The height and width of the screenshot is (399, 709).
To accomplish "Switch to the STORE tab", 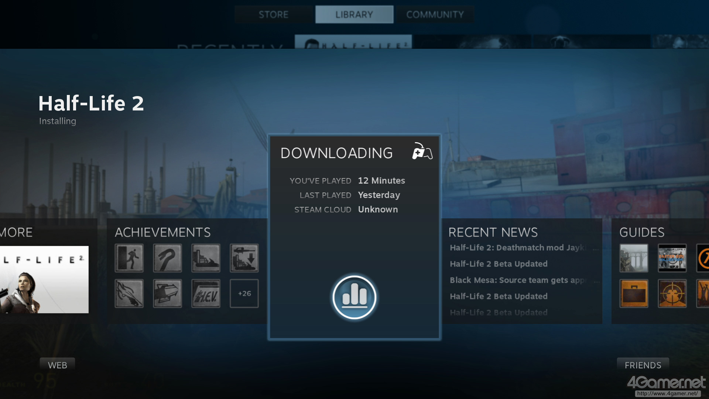I will [x=273, y=14].
